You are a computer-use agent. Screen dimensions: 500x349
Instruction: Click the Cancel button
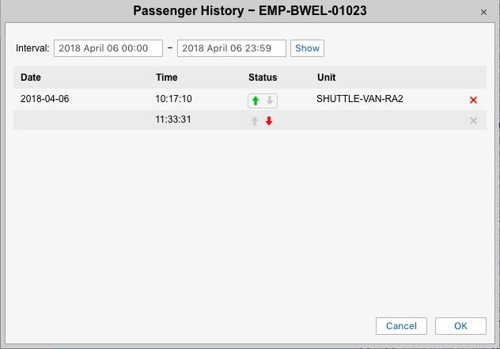click(x=401, y=326)
